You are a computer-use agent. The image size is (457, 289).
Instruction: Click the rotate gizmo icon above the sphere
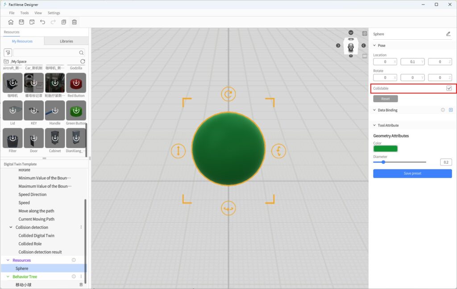click(228, 94)
